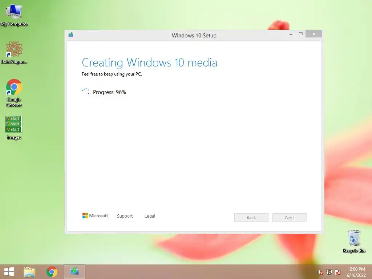Open the Recycle Bin
The width and height of the screenshot is (372, 279).
coord(354,241)
